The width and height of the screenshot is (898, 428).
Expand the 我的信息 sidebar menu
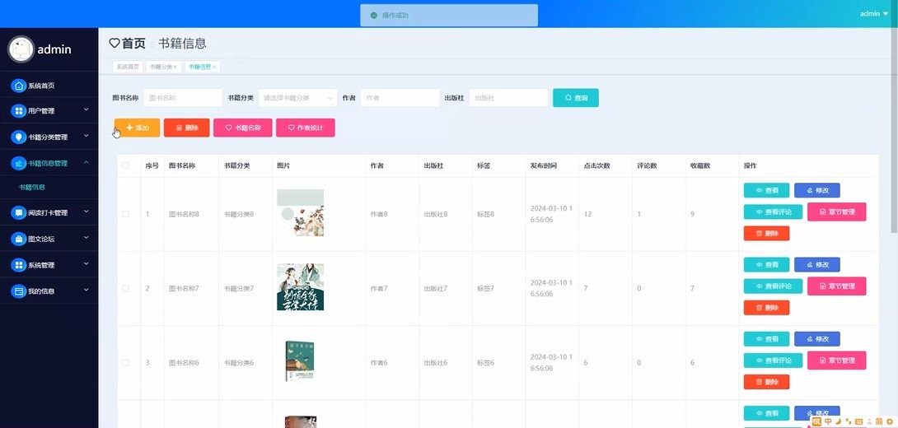click(x=87, y=290)
